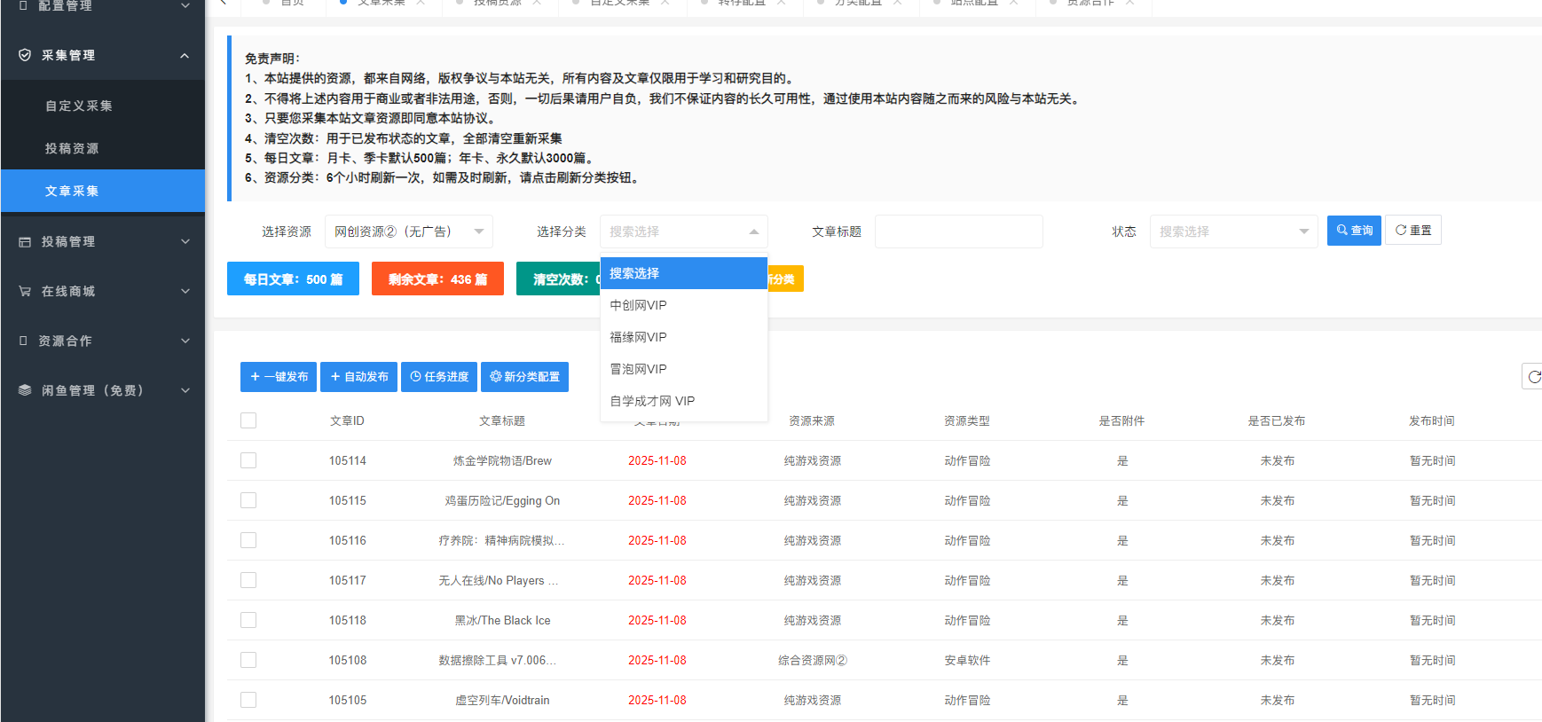Click the gear icon on 新分类配置 button
Viewport: 1542px width, 722px height.
coord(496,377)
